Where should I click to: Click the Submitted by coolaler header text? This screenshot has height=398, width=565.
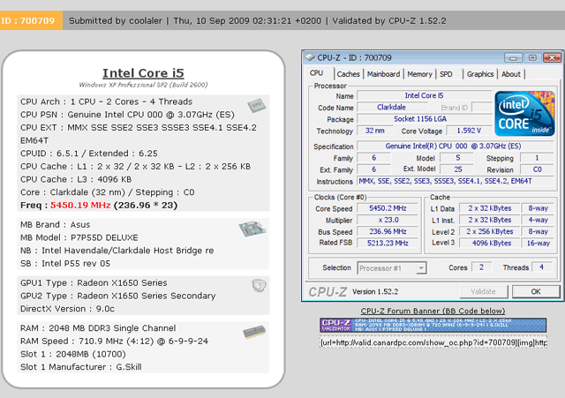pos(116,21)
